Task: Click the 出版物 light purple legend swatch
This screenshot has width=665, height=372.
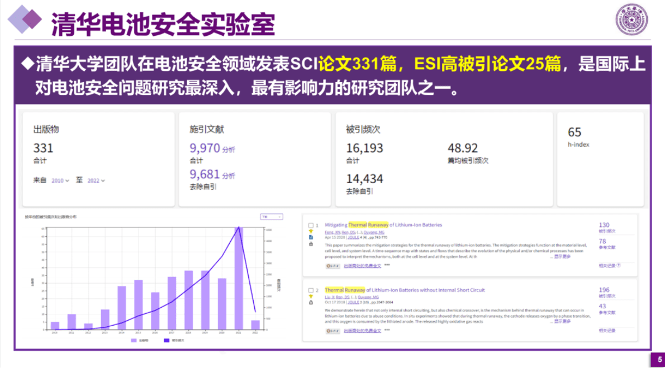Action: (134, 340)
